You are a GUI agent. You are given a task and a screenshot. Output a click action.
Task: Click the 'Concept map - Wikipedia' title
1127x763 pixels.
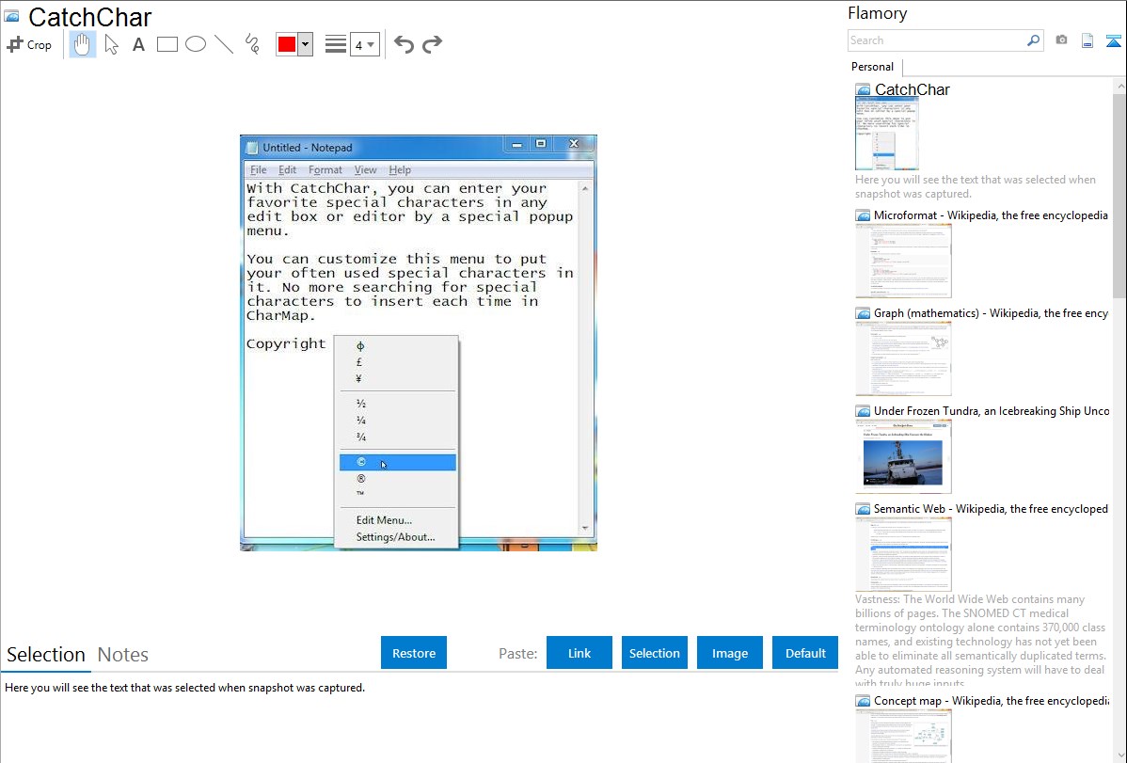[x=991, y=701]
